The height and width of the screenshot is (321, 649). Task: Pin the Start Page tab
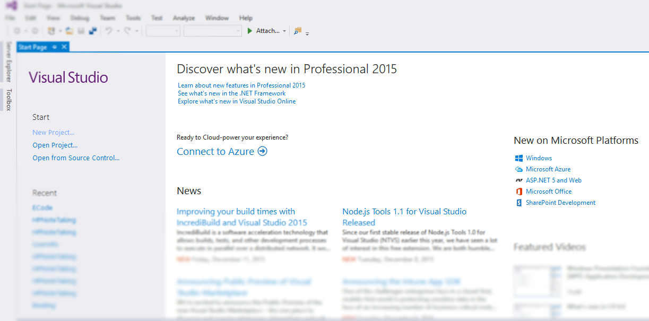[x=54, y=47]
